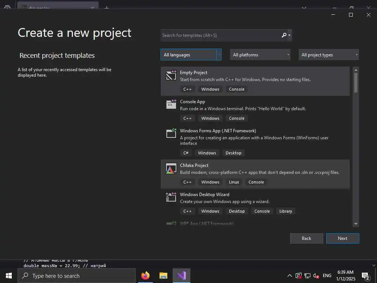The width and height of the screenshot is (377, 283).
Task: Click the search magnifier icon in template search
Action: coord(284,35)
